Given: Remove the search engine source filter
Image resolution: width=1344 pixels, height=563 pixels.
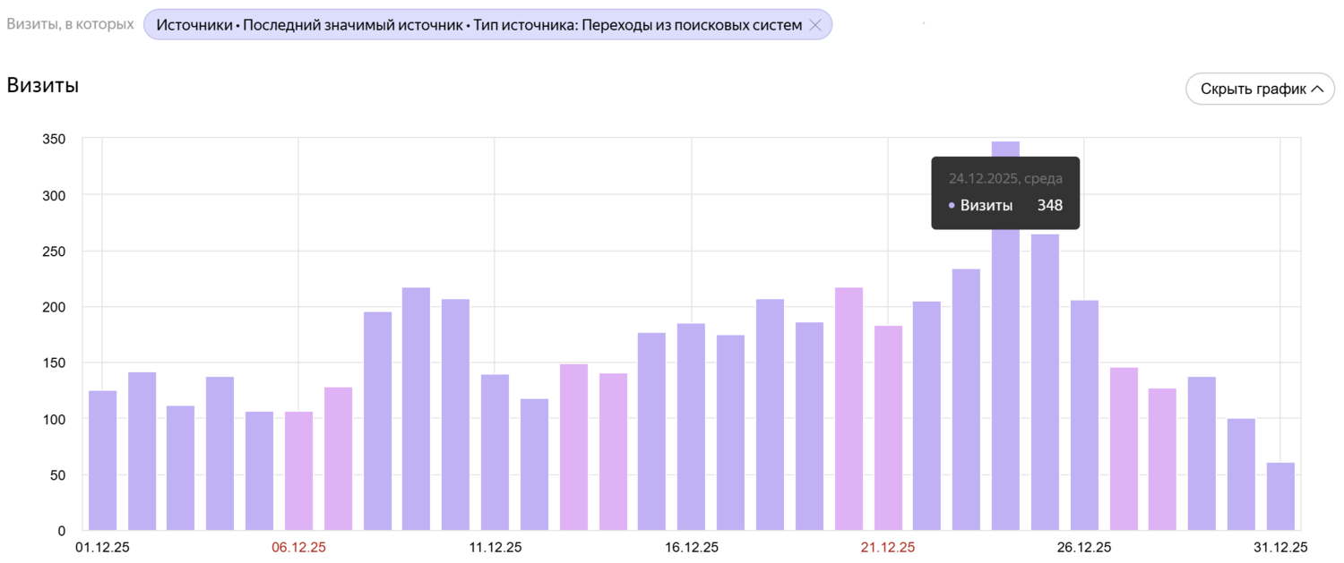Looking at the screenshot, I should (x=814, y=25).
